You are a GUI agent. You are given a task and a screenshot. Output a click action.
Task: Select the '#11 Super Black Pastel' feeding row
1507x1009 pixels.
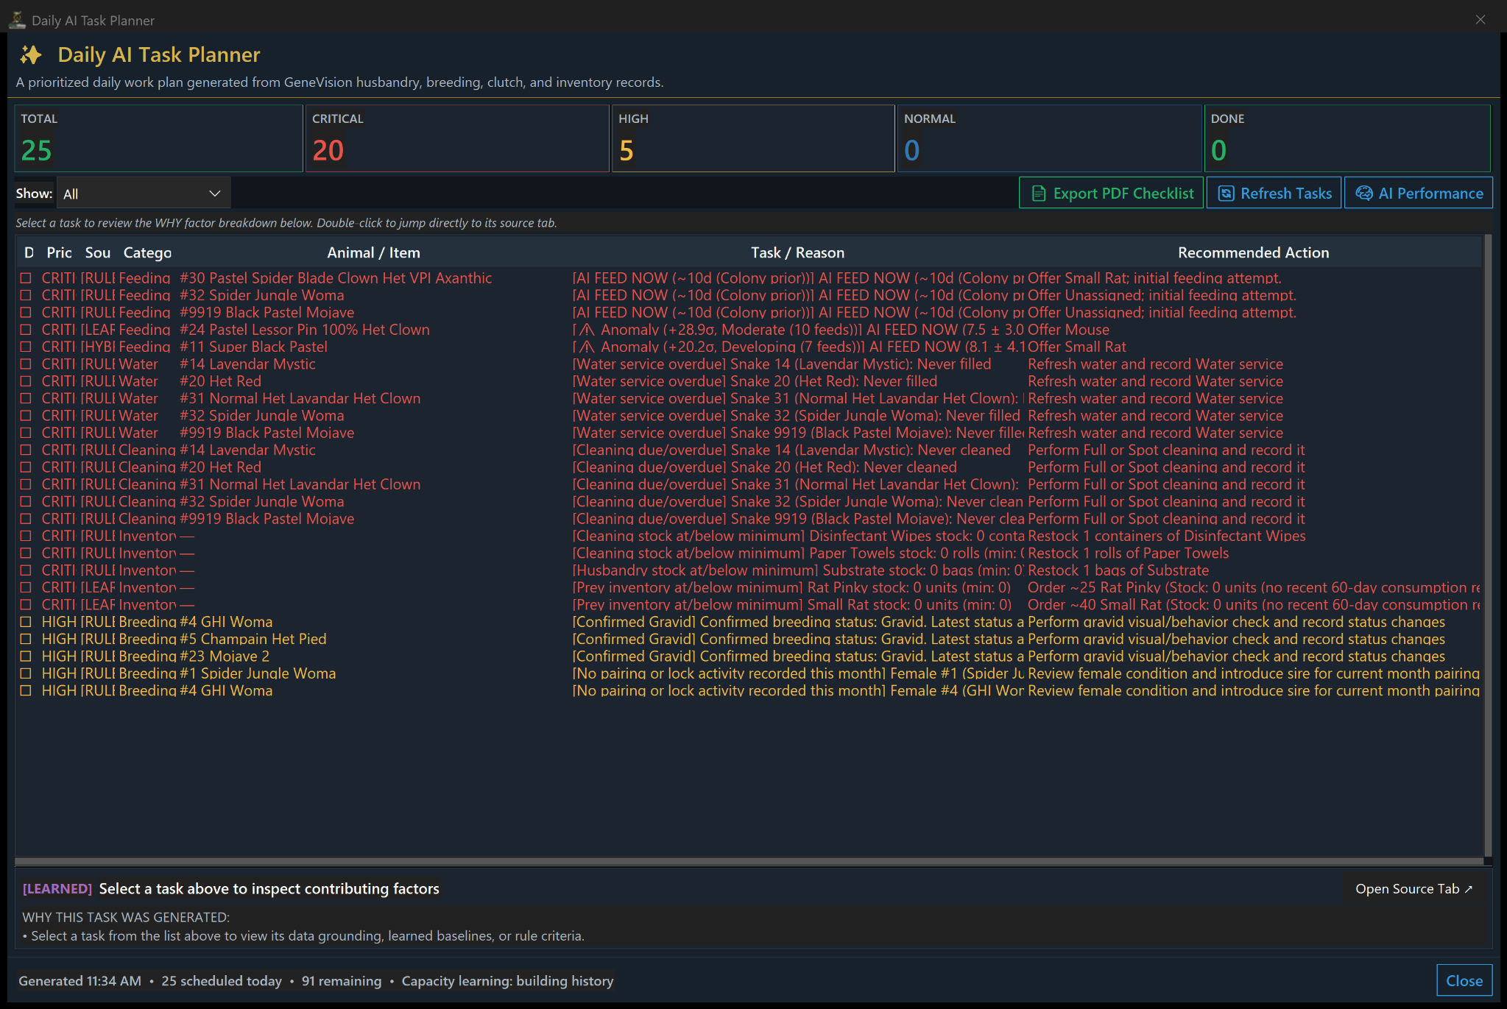(749, 347)
